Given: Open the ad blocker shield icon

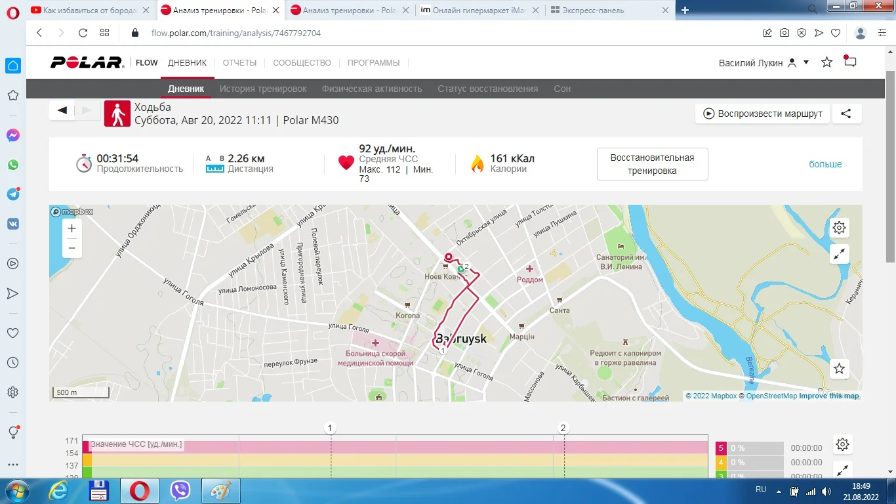Looking at the screenshot, I should coord(802,33).
